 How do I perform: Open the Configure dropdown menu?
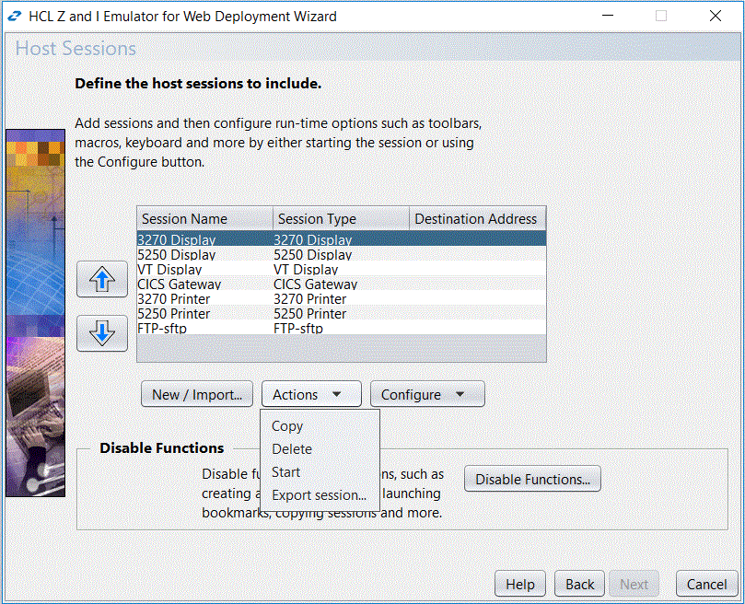tap(426, 393)
